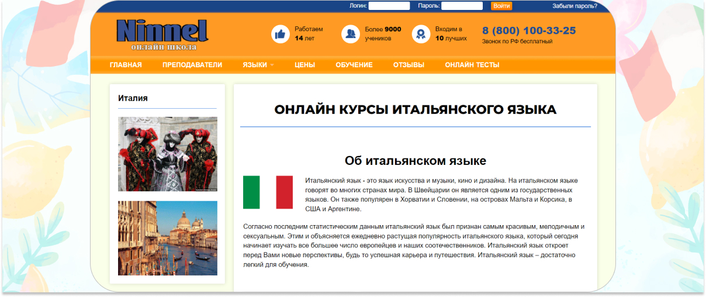The image size is (706, 297).
Task: Go to the Преподаватели page
Action: pos(192,65)
